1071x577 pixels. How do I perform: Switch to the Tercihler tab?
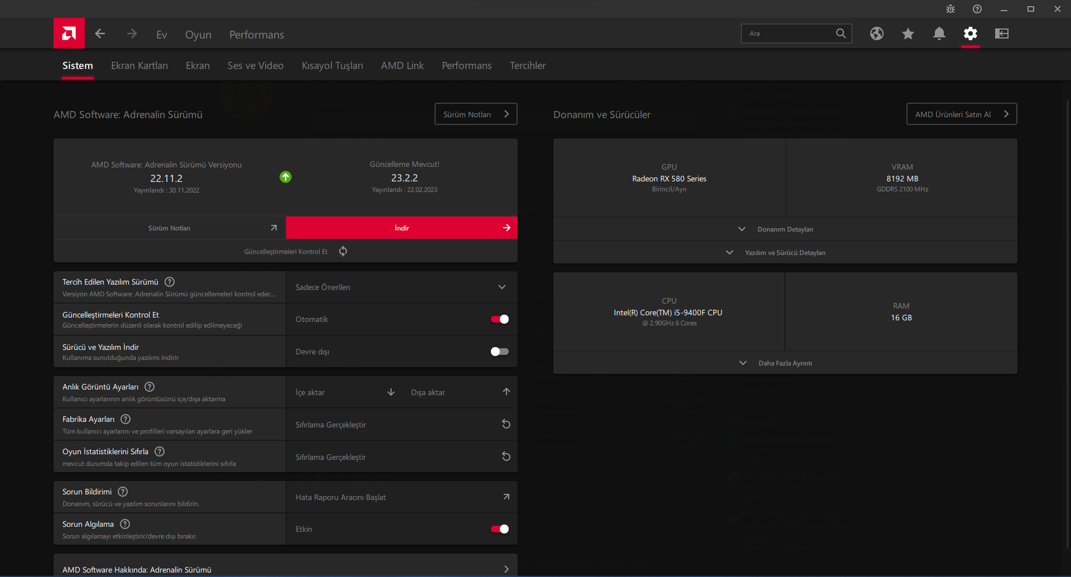528,66
